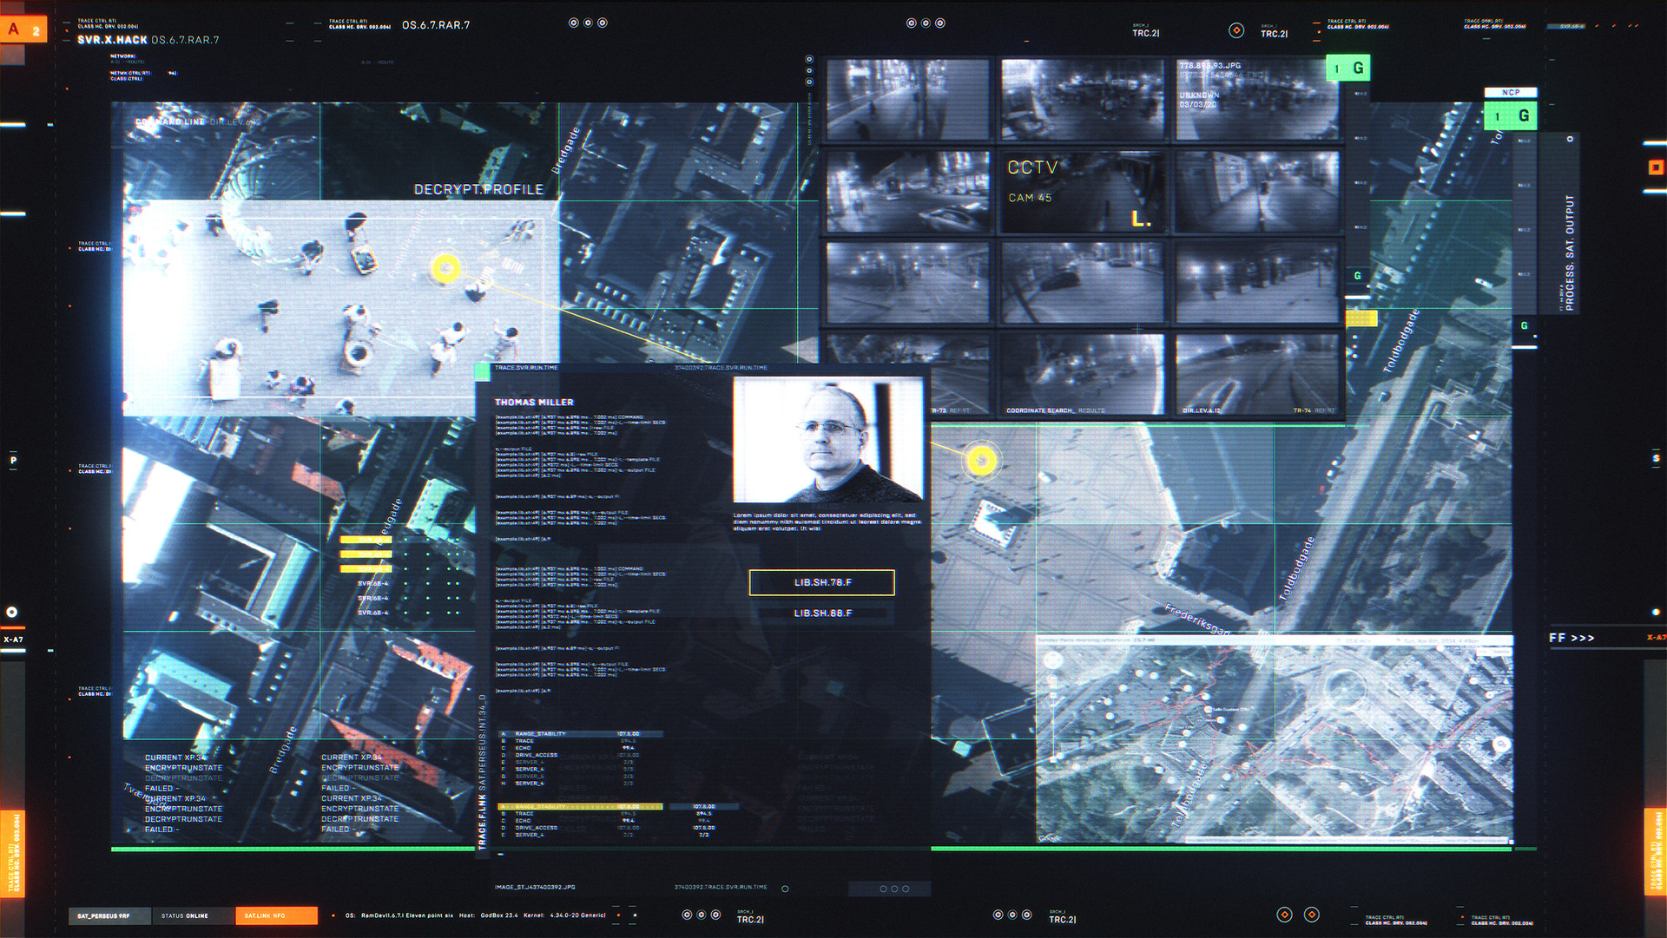
Task: Select the orange X-A7 label on right edge
Action: tap(1657, 638)
